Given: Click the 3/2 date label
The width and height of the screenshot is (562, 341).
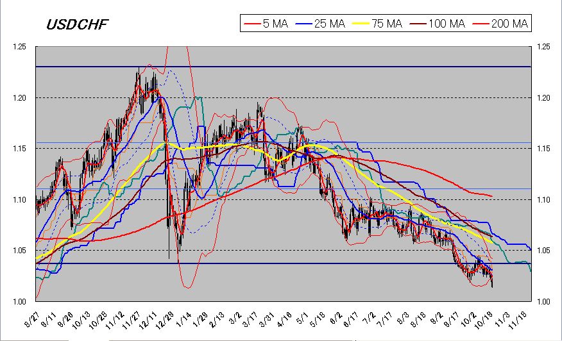Looking at the screenshot, I should pos(235,318).
